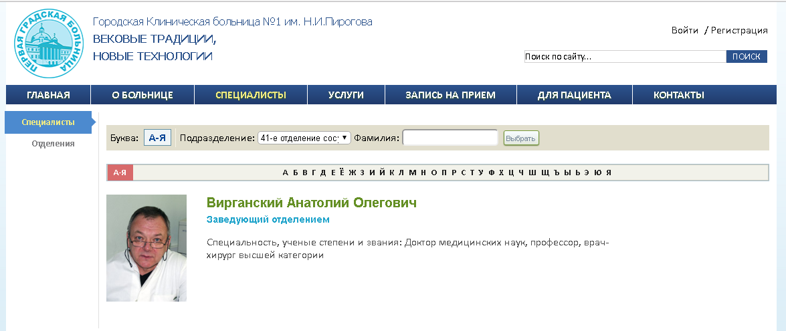Open the УСЛУГИ menu item
This screenshot has height=331, width=786.
pyautogui.click(x=346, y=95)
